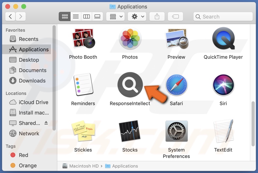258x173 pixels.
Task: Click Applications in the path bar
Action: tap(121, 166)
